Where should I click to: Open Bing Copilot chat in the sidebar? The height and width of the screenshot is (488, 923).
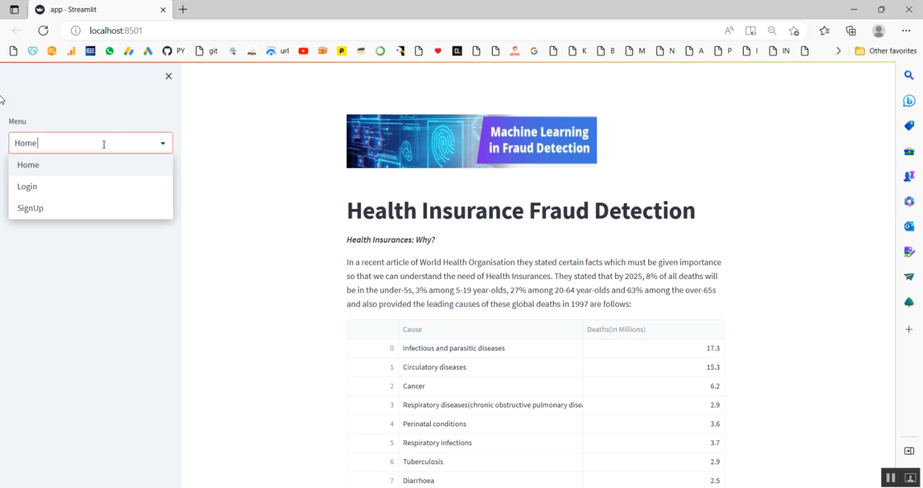[909, 100]
